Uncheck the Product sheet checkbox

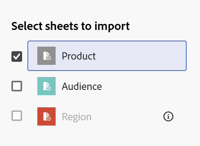tap(17, 57)
